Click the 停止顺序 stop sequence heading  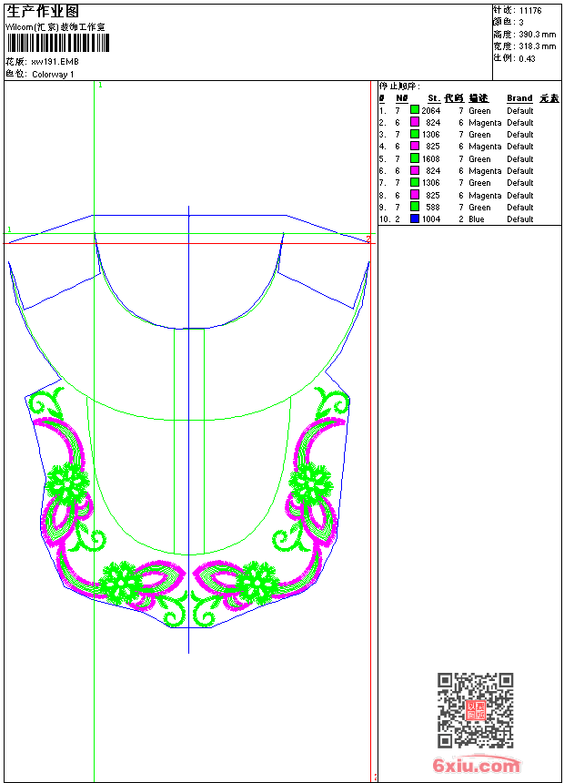(x=399, y=86)
